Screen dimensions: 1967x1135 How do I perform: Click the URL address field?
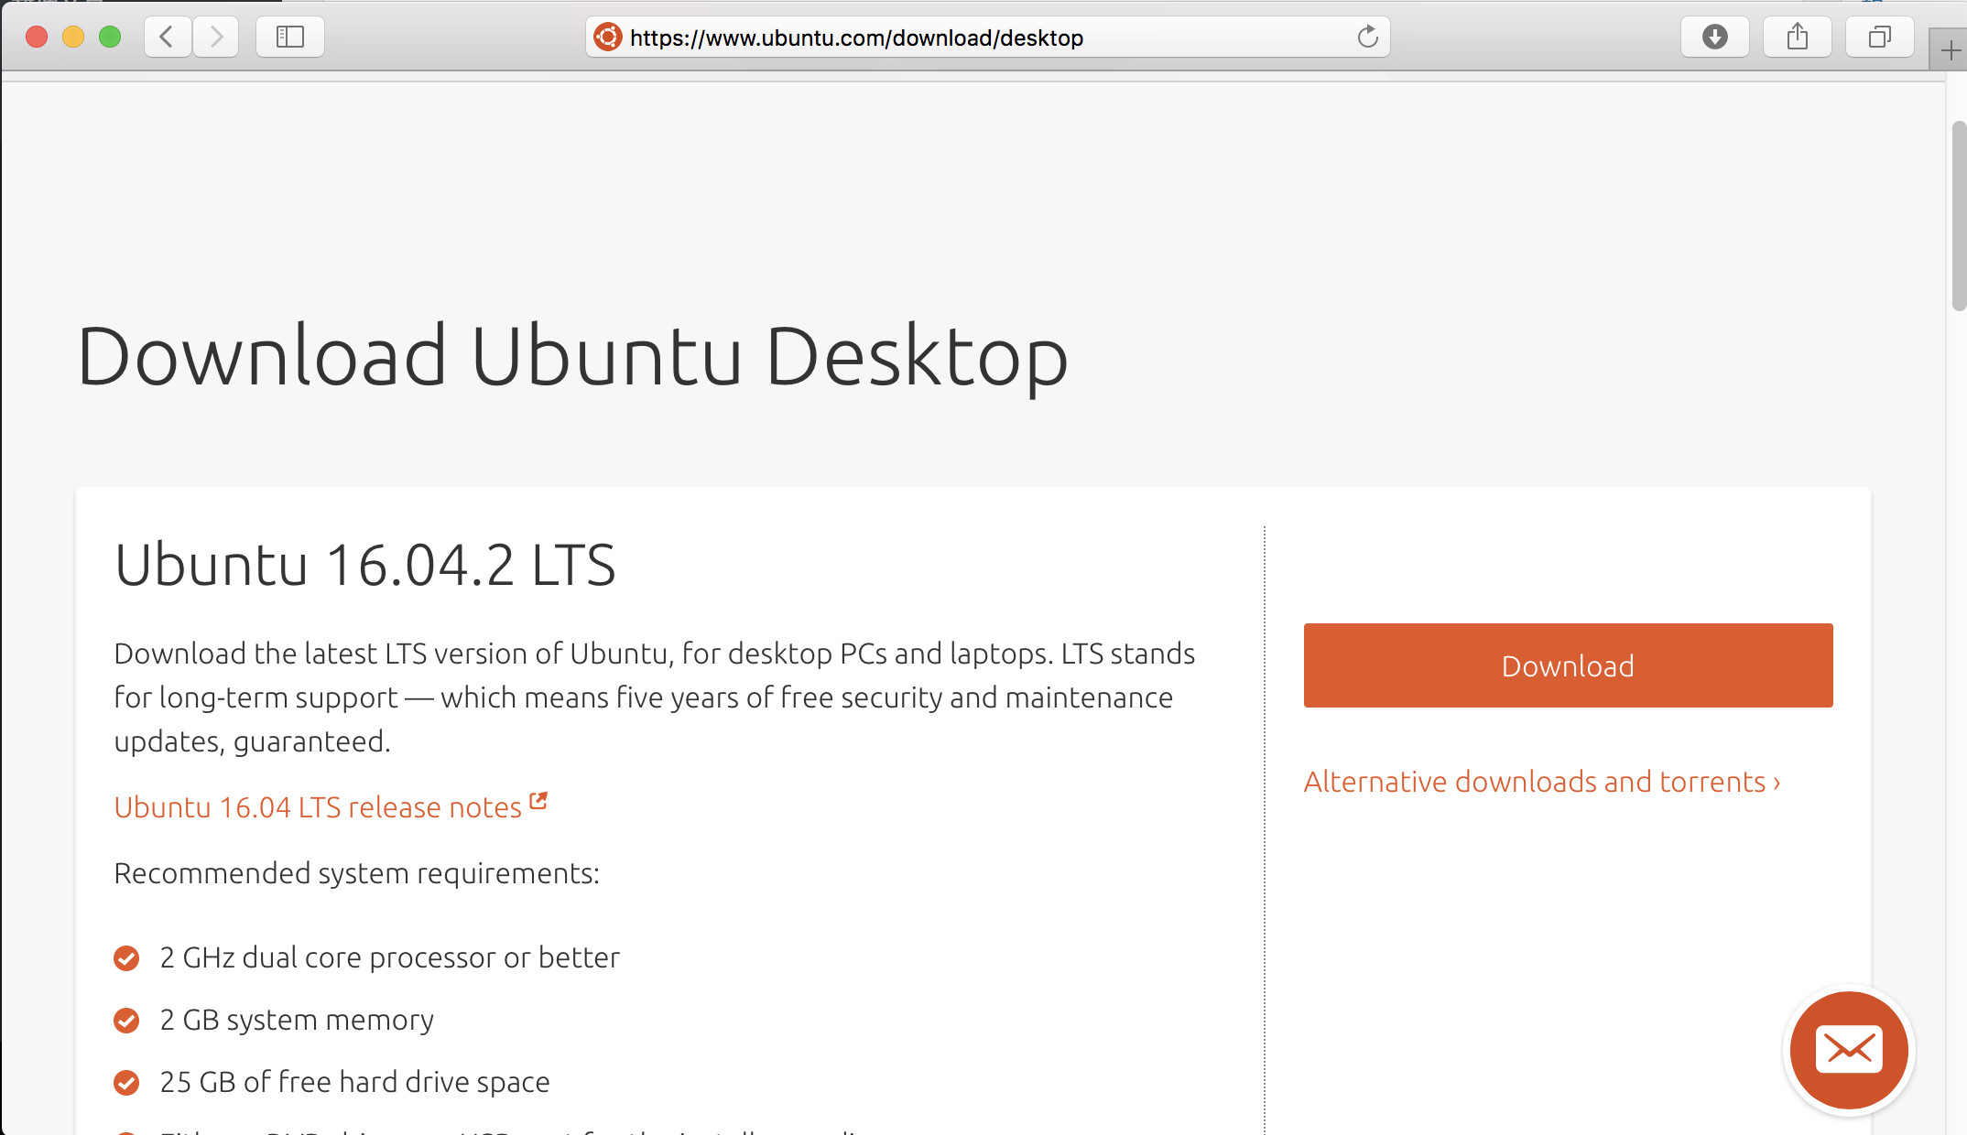(987, 37)
